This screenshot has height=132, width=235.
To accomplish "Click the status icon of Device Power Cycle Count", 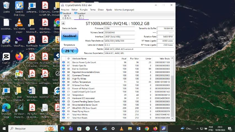I will [x=64, y=62].
